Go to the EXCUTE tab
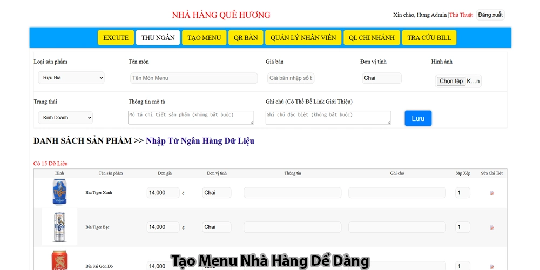540x270 pixels. tap(116, 38)
